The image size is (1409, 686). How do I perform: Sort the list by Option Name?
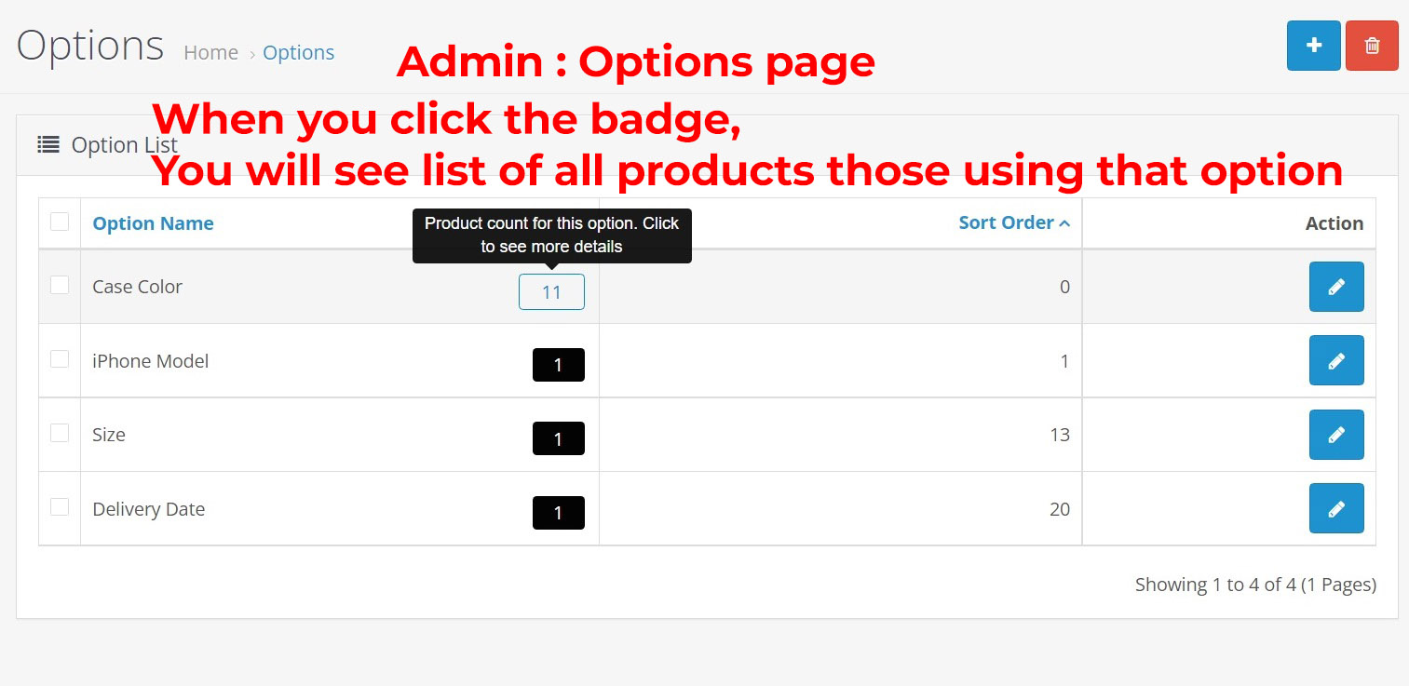click(153, 223)
